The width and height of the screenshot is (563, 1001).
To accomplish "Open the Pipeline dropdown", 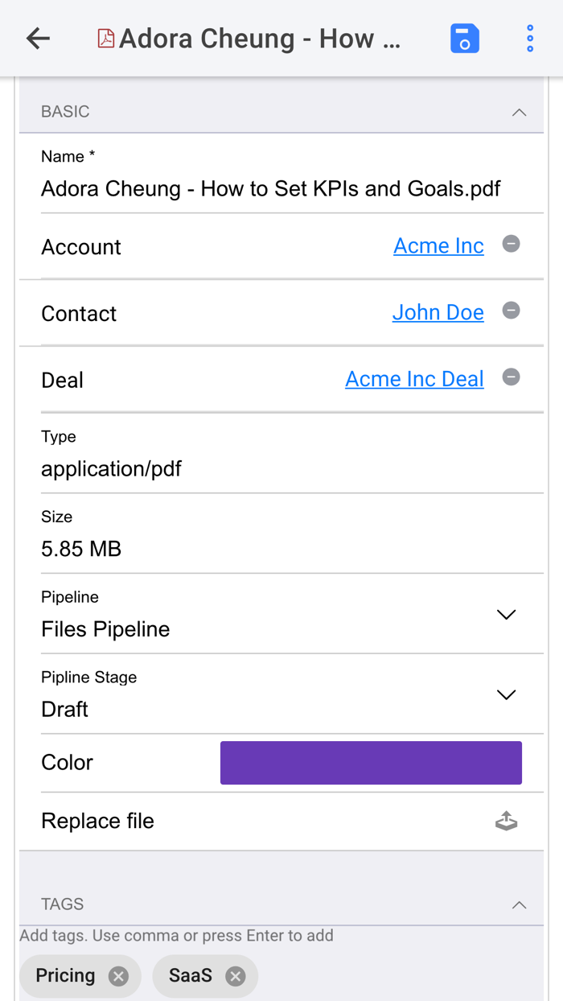I will [x=506, y=615].
